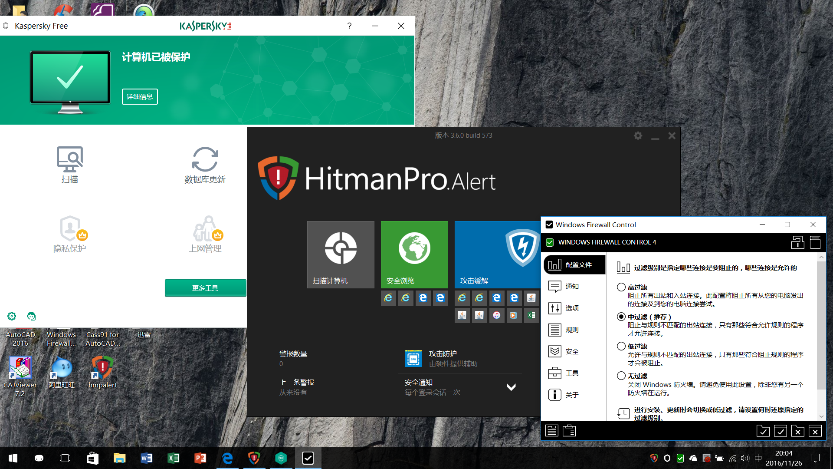This screenshot has height=469, width=833.
Task: Open Task View on taskbar
Action: (x=65, y=458)
